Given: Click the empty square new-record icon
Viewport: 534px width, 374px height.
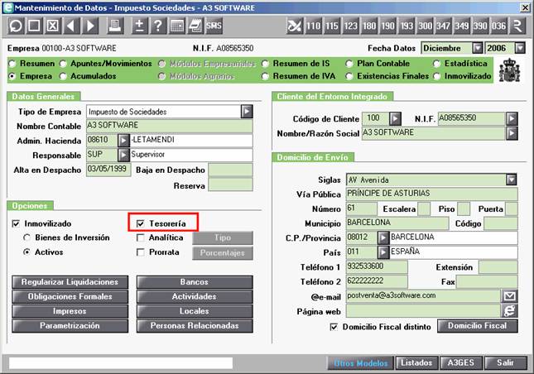Looking at the screenshot, I should point(34,26).
